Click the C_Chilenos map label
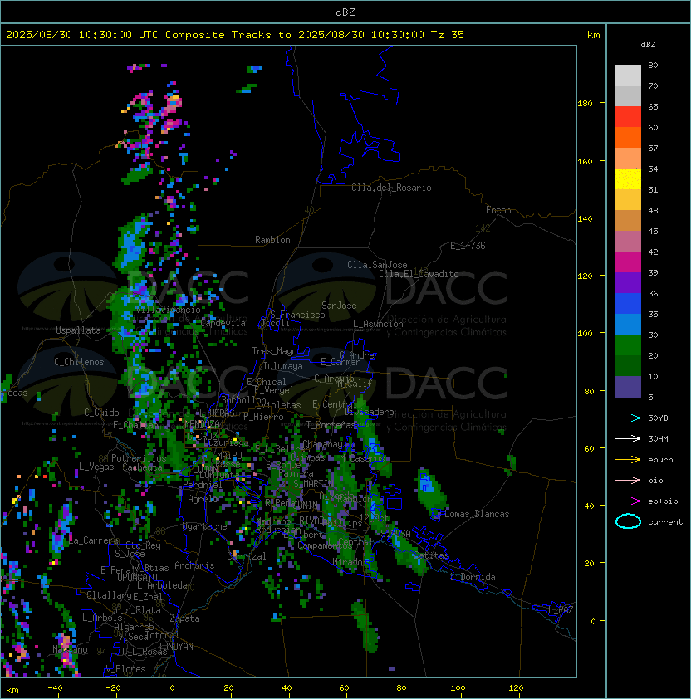This screenshot has height=699, width=691. click(x=79, y=362)
